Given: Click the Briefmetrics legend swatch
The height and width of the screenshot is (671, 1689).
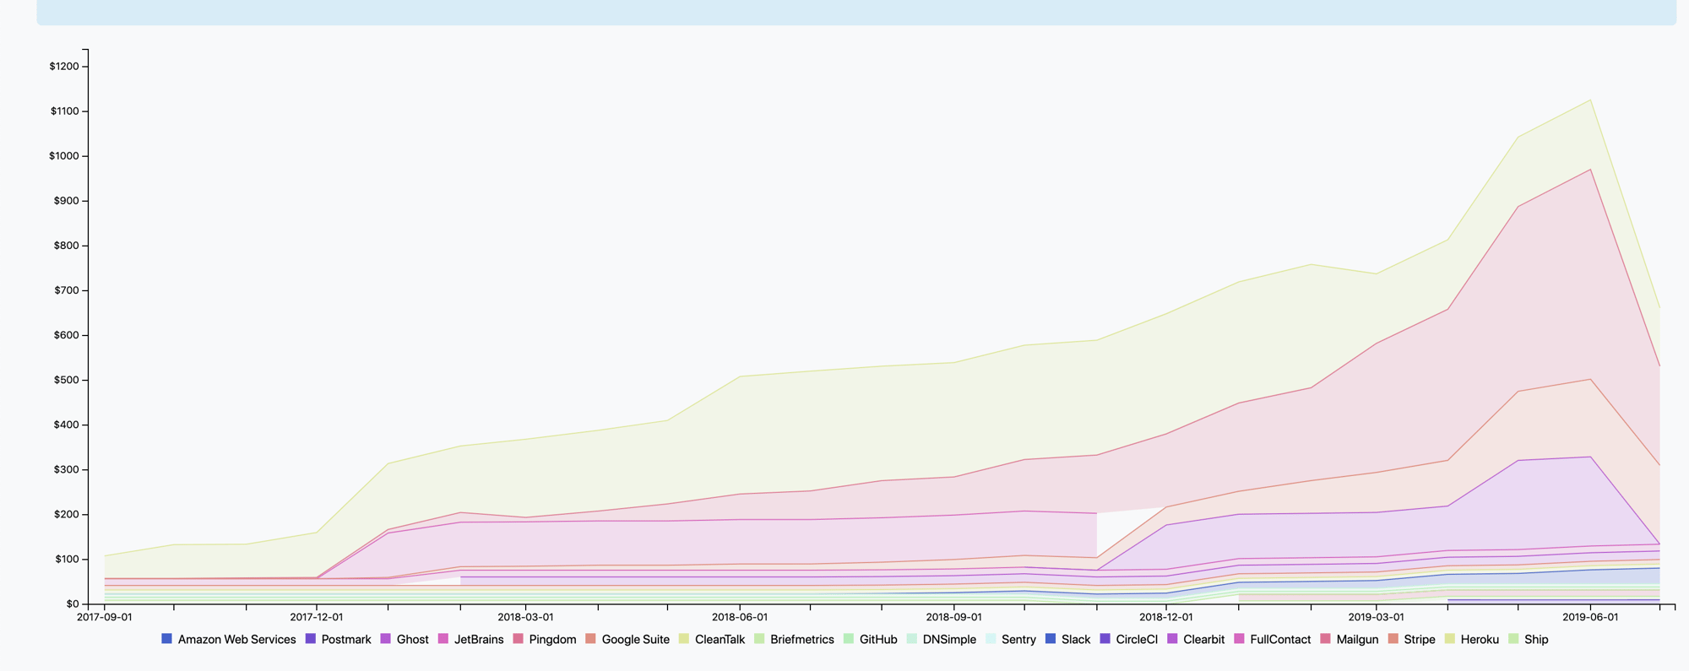Looking at the screenshot, I should coord(759,639).
